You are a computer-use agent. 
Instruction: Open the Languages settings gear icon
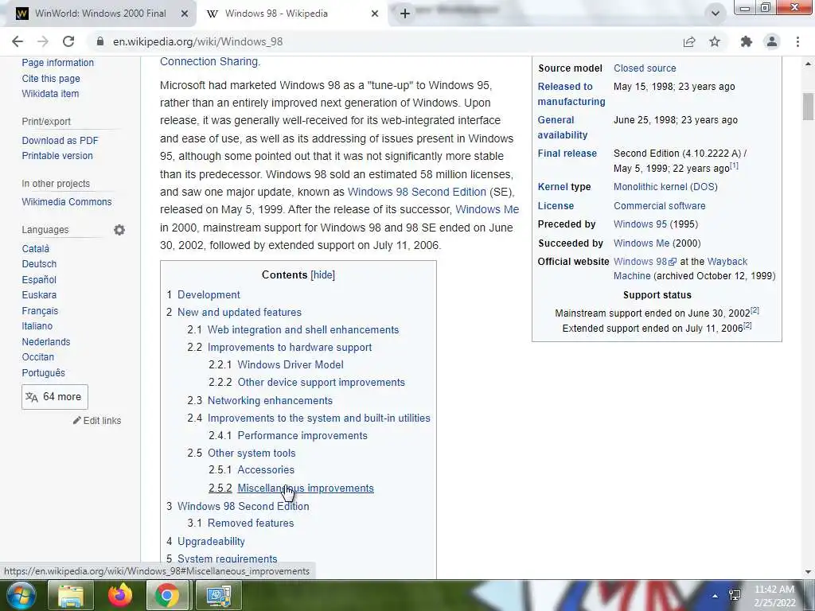point(119,230)
